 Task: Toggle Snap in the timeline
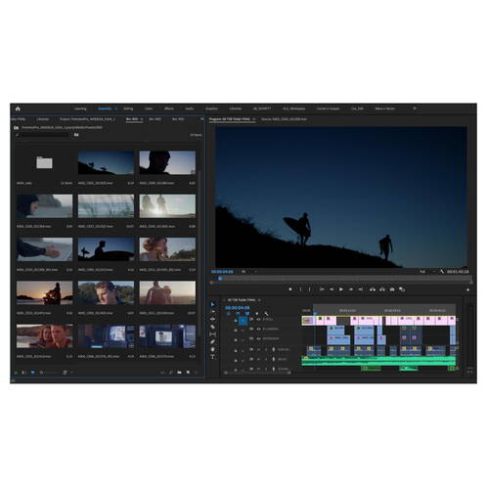238,314
